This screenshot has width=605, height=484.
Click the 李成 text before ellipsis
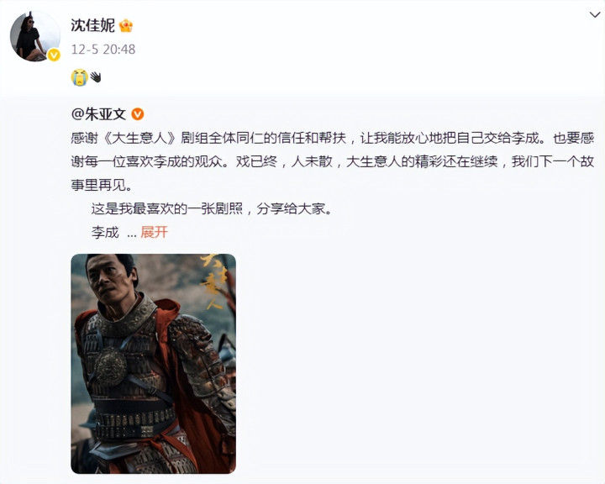pyautogui.click(x=105, y=233)
